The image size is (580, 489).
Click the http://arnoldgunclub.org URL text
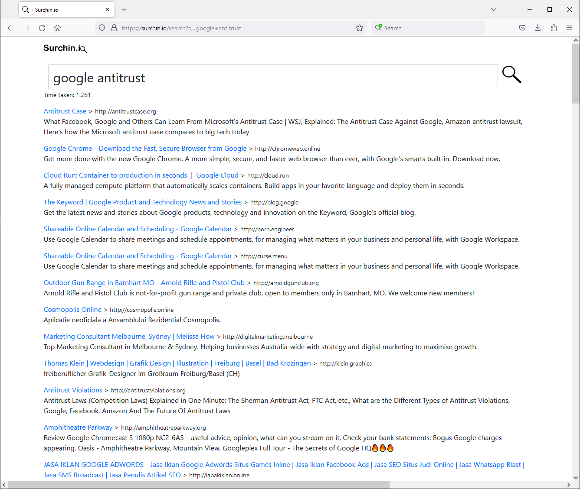pos(286,283)
